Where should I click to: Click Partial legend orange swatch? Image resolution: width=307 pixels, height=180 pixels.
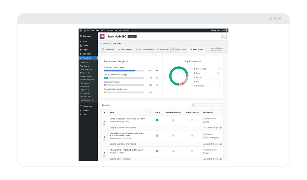(194, 77)
